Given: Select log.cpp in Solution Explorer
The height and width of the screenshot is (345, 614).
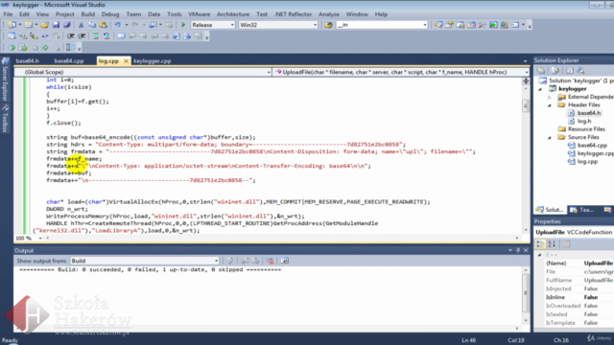Looking at the screenshot, I should pos(587,162).
